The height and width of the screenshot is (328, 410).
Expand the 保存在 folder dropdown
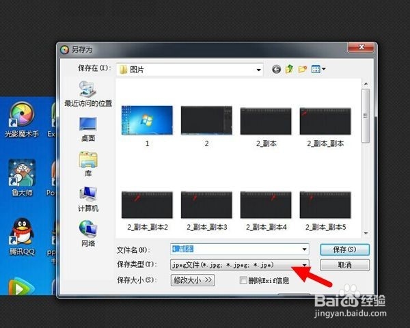(x=258, y=70)
